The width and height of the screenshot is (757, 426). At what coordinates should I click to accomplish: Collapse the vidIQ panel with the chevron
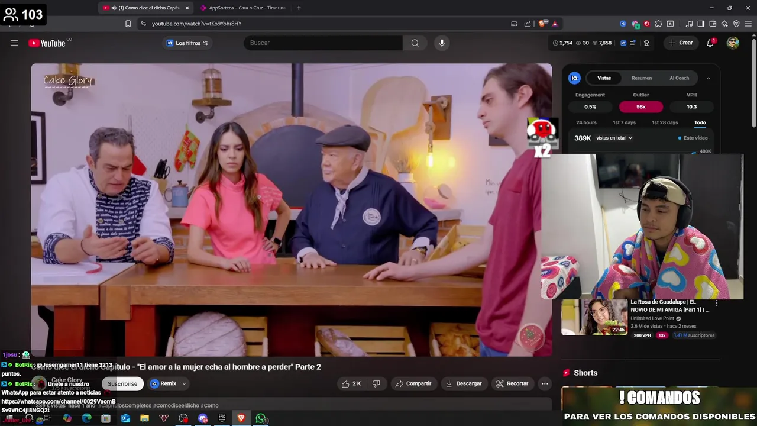pyautogui.click(x=708, y=78)
